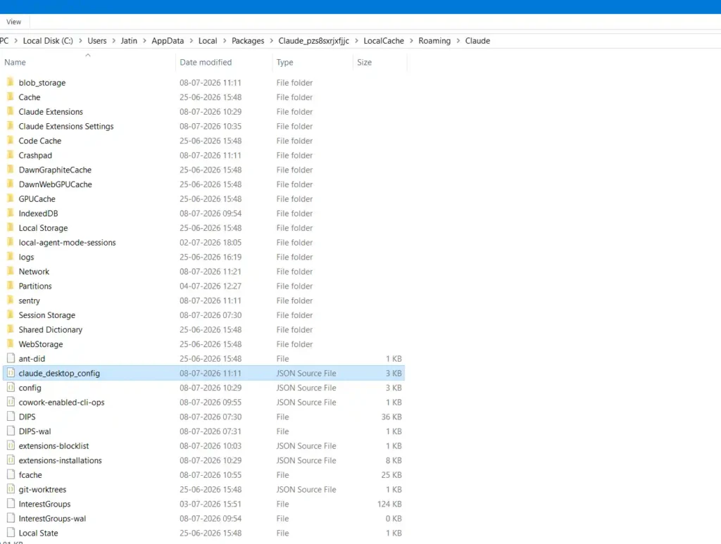
Task: Click the DIPS file icon
Action: tap(11, 417)
